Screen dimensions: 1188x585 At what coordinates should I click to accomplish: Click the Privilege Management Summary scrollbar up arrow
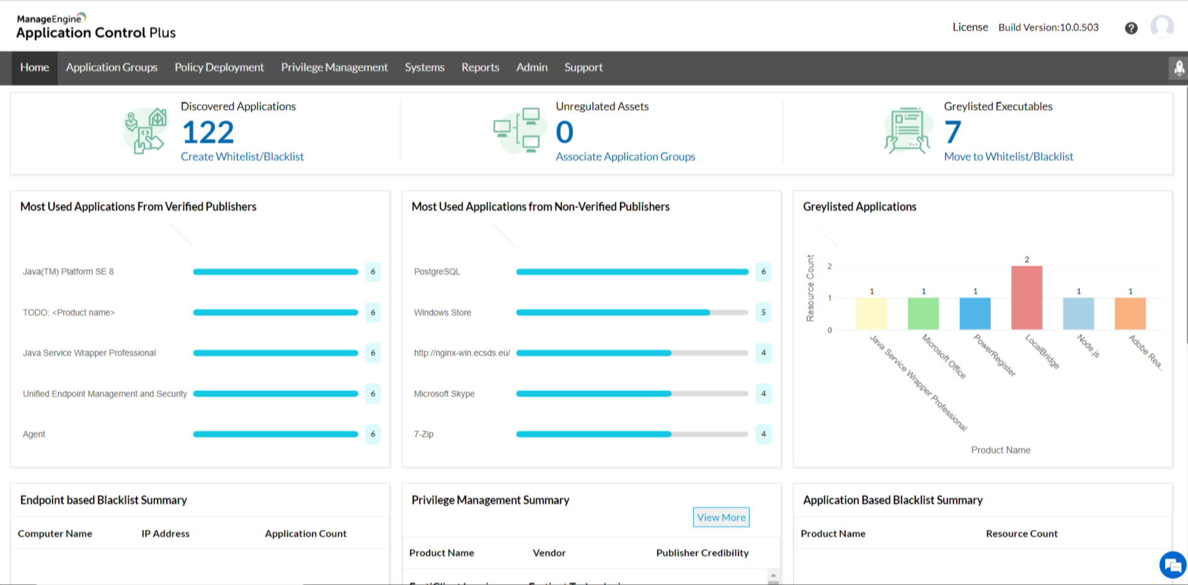[x=773, y=575]
